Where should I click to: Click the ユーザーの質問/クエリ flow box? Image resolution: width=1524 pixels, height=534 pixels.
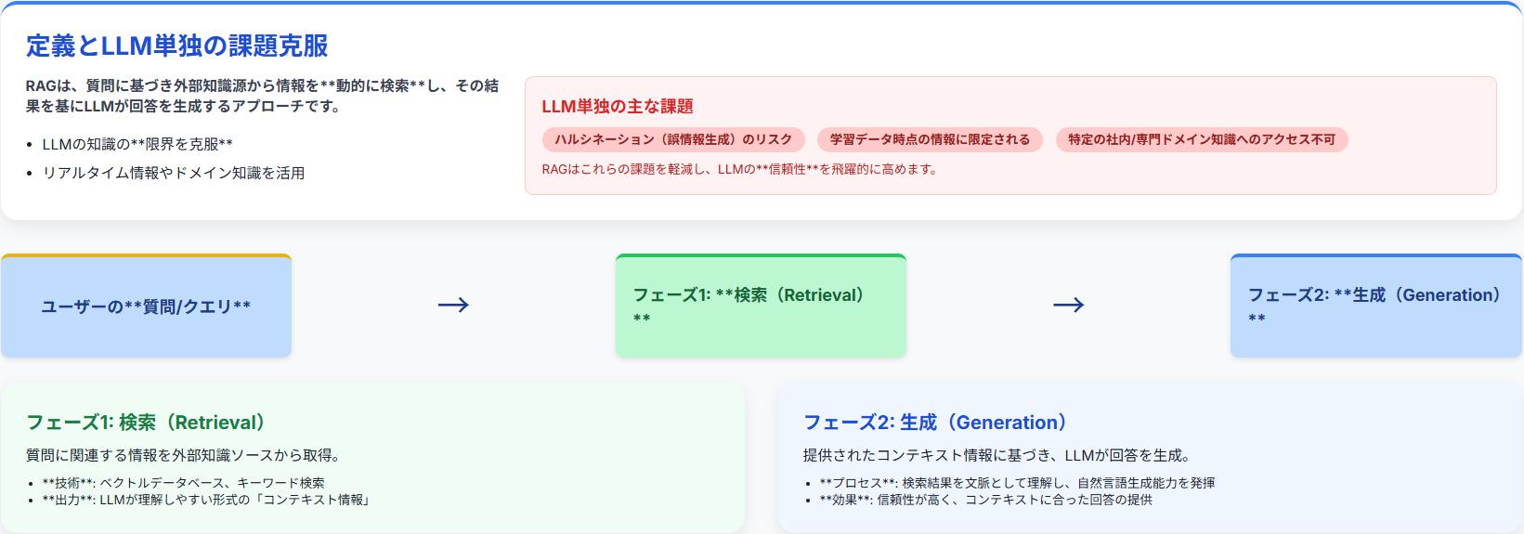[146, 306]
